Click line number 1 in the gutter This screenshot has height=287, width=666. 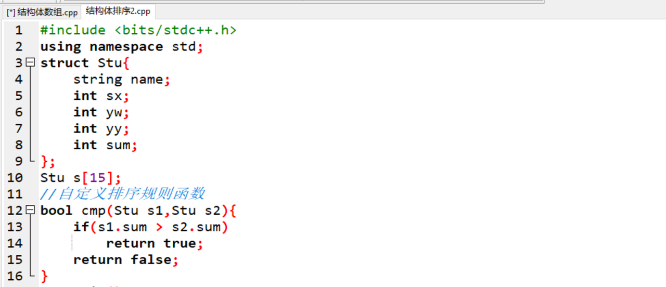click(x=19, y=30)
